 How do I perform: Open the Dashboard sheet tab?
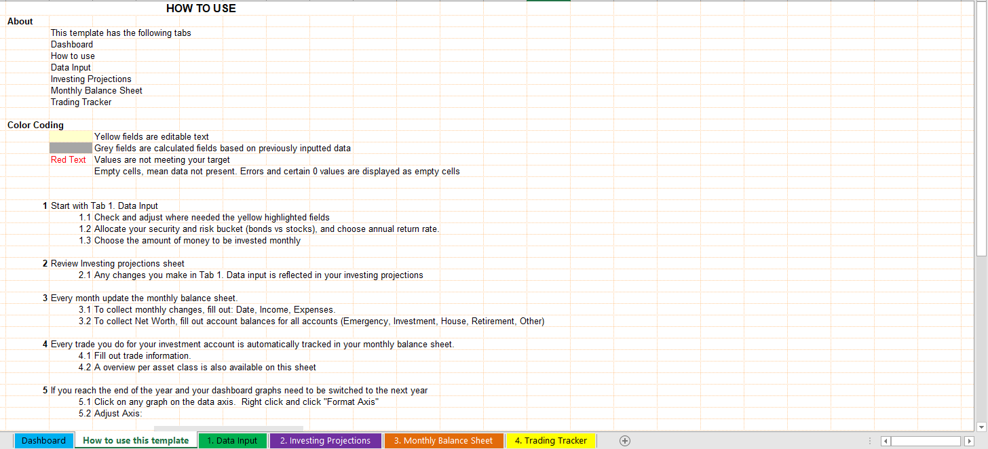coord(43,441)
